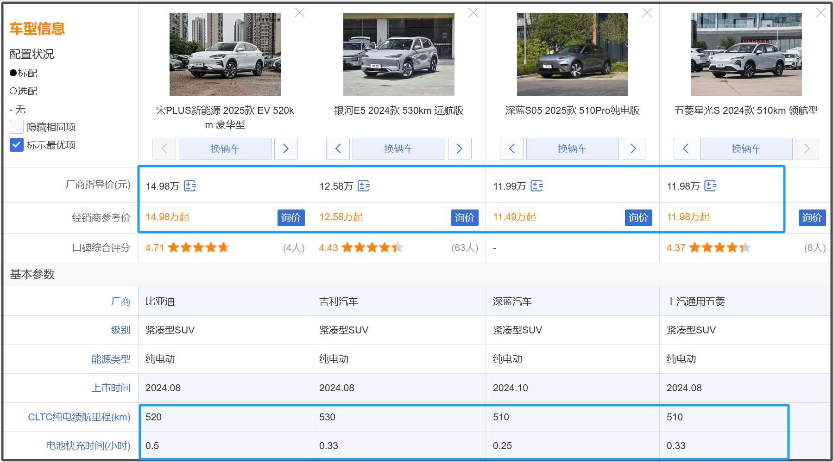Click the 2024.10 launch date cell

point(573,388)
